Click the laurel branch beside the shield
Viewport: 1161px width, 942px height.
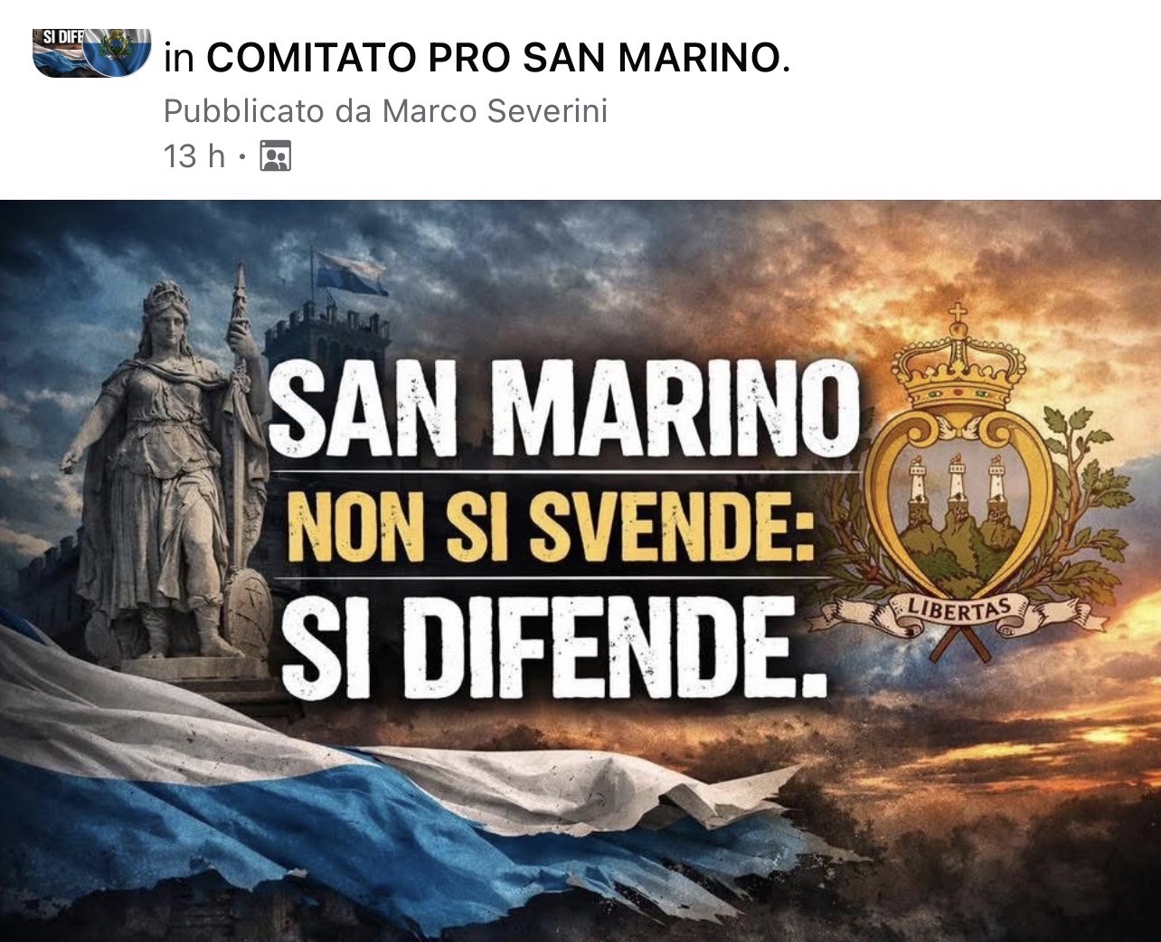tap(1085, 506)
